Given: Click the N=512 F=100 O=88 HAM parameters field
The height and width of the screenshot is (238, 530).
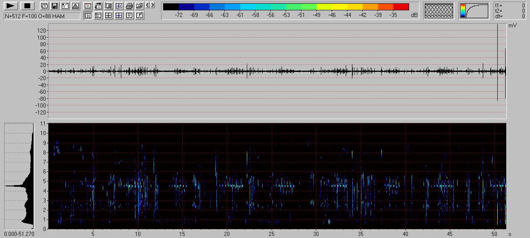Looking at the screenshot, I should point(42,16).
